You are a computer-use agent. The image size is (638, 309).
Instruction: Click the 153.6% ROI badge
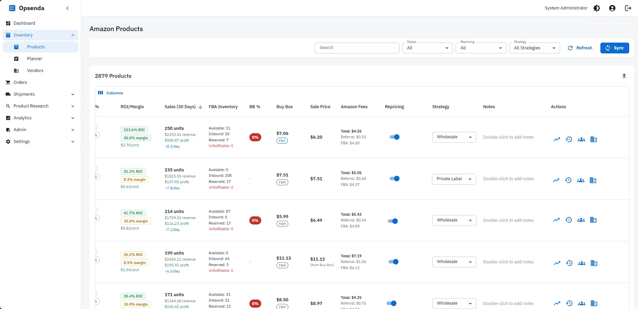134,130
